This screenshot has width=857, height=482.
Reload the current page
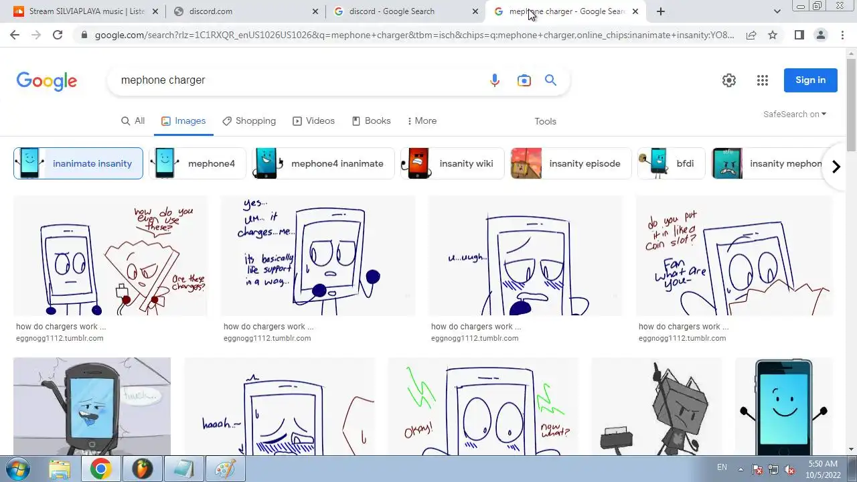tap(58, 35)
